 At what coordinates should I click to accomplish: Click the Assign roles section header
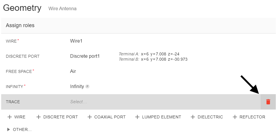coord(20,25)
